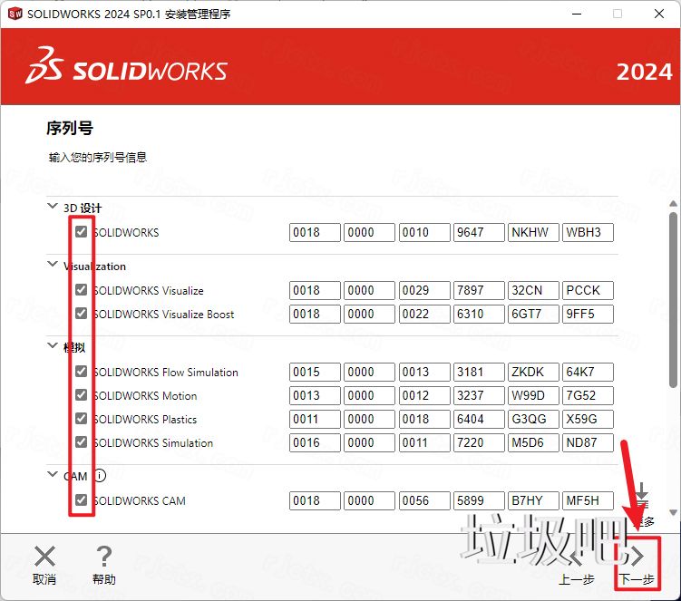The image size is (681, 601).
Task: Click the download more icon
Action: coord(642,495)
